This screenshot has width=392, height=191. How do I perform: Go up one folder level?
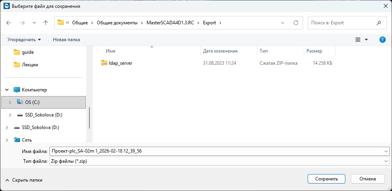click(x=45, y=23)
